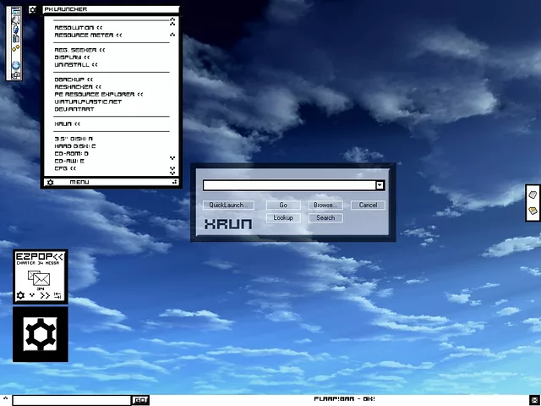The image size is (541, 406).
Task: Click the gear icon left of Menu label
Action: tap(51, 182)
